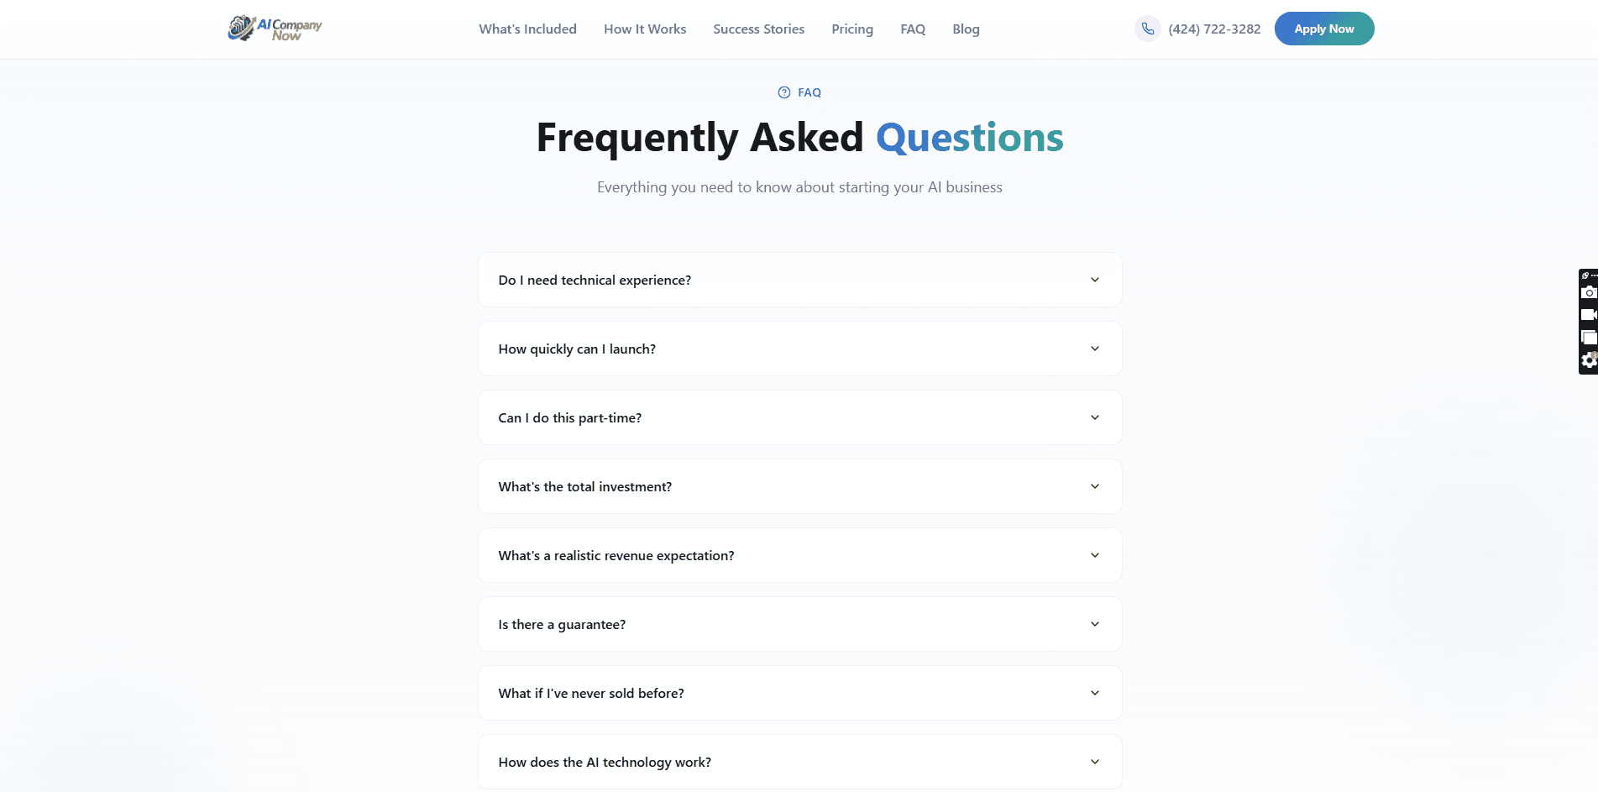1598x792 pixels.
Task: Click the video recorder icon in sidebar
Action: click(x=1587, y=314)
